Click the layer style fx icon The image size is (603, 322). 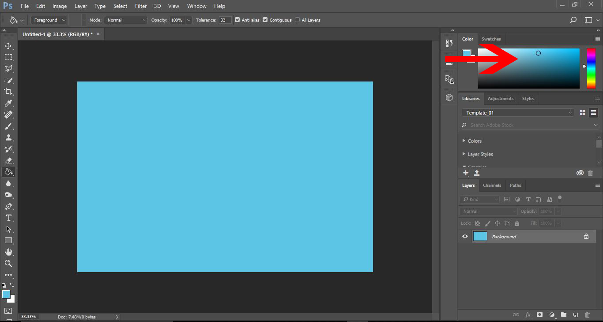point(528,315)
